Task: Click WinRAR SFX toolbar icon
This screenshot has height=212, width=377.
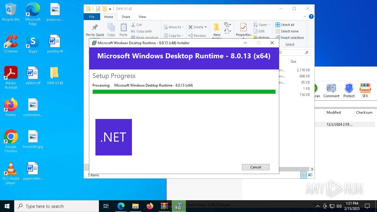Action: 365,90
